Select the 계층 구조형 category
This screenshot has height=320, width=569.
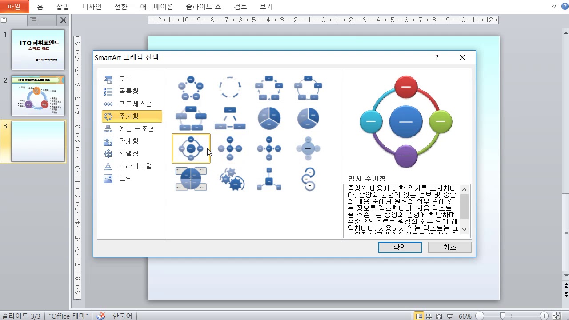click(132, 129)
